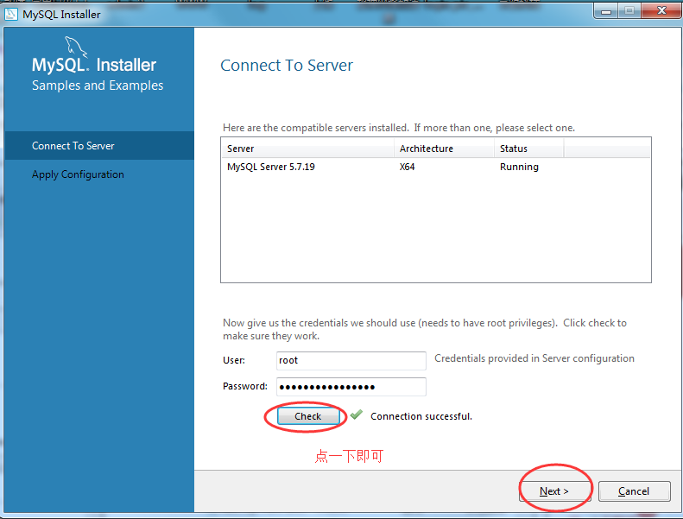This screenshot has height=519, width=683.
Task: Click the Credentials provided in Server configuration note
Action: pos(534,358)
